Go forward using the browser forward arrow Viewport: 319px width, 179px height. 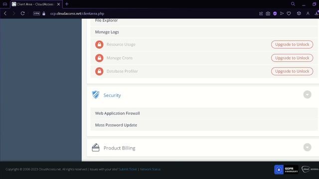pyautogui.click(x=14, y=13)
